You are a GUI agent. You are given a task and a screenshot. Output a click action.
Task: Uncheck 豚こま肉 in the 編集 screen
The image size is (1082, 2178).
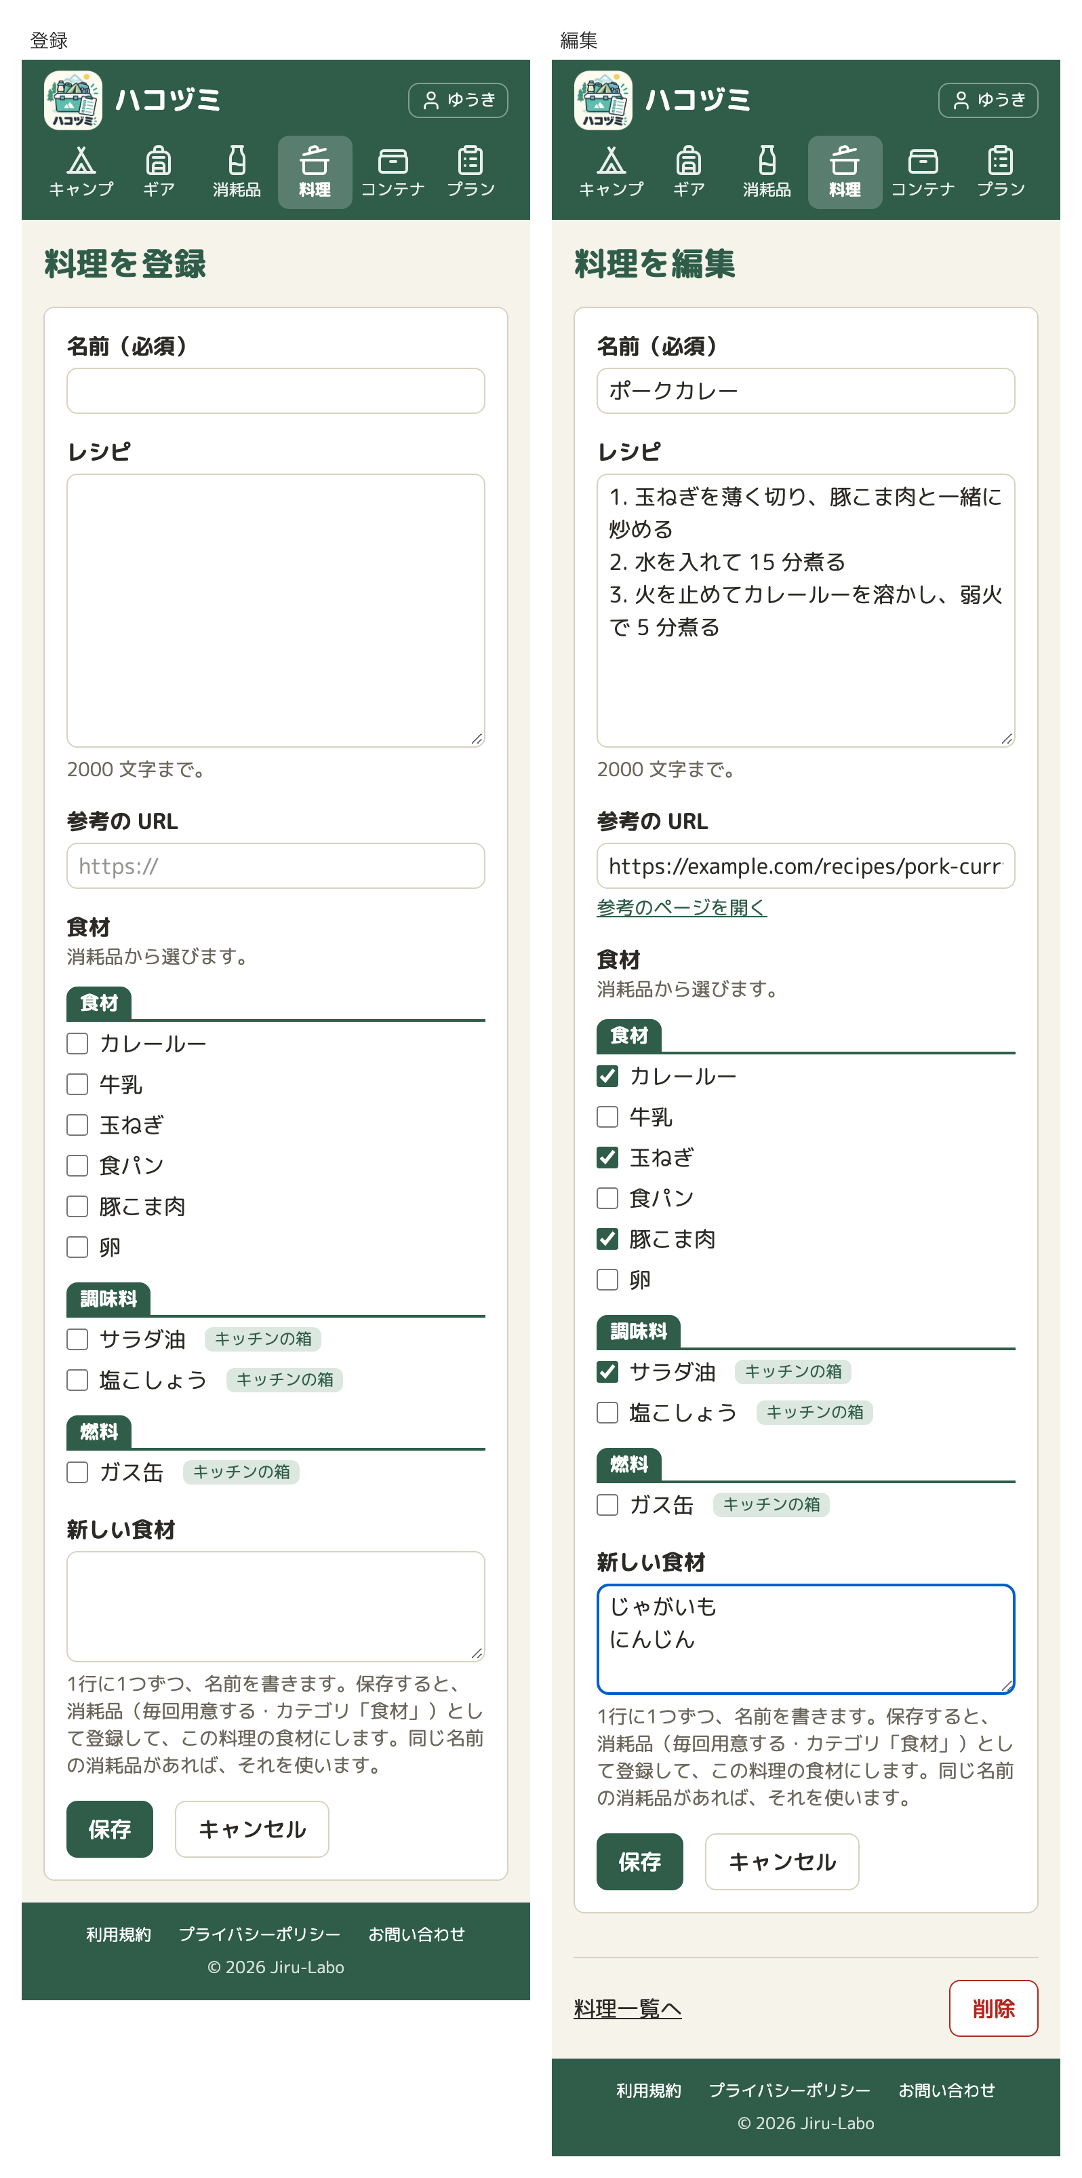[x=607, y=1239]
